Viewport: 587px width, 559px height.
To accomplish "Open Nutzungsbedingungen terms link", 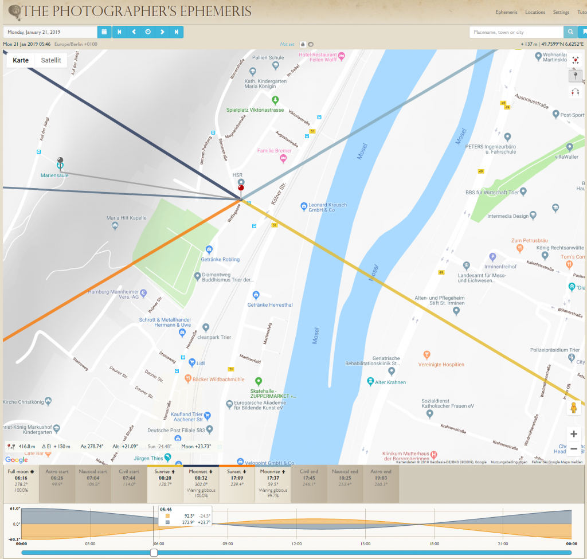I will 509,462.
